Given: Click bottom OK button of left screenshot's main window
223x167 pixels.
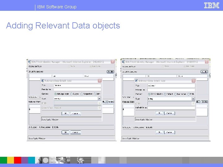Looking at the screenshot, I should (x=65, y=132).
